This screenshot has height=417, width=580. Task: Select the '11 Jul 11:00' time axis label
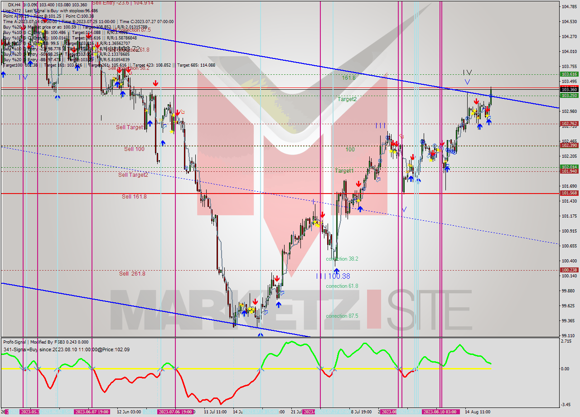pyautogui.click(x=215, y=412)
